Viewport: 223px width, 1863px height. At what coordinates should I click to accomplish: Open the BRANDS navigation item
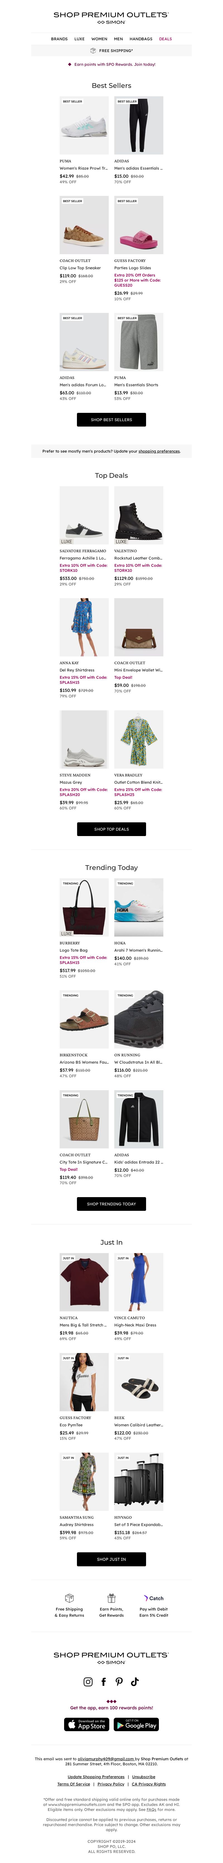59,39
